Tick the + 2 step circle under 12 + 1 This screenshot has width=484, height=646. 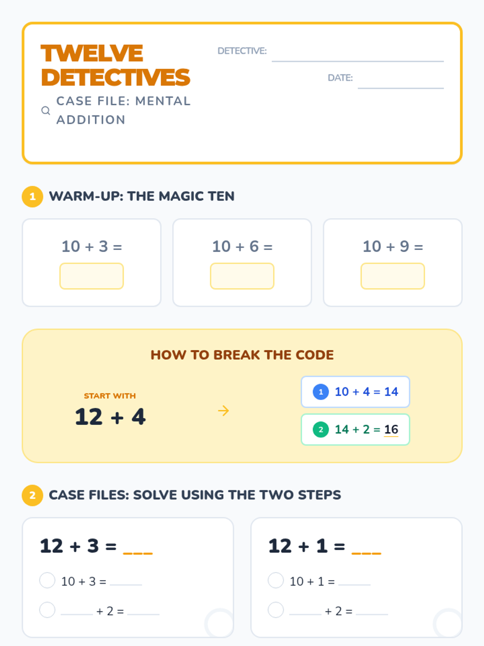(276, 610)
